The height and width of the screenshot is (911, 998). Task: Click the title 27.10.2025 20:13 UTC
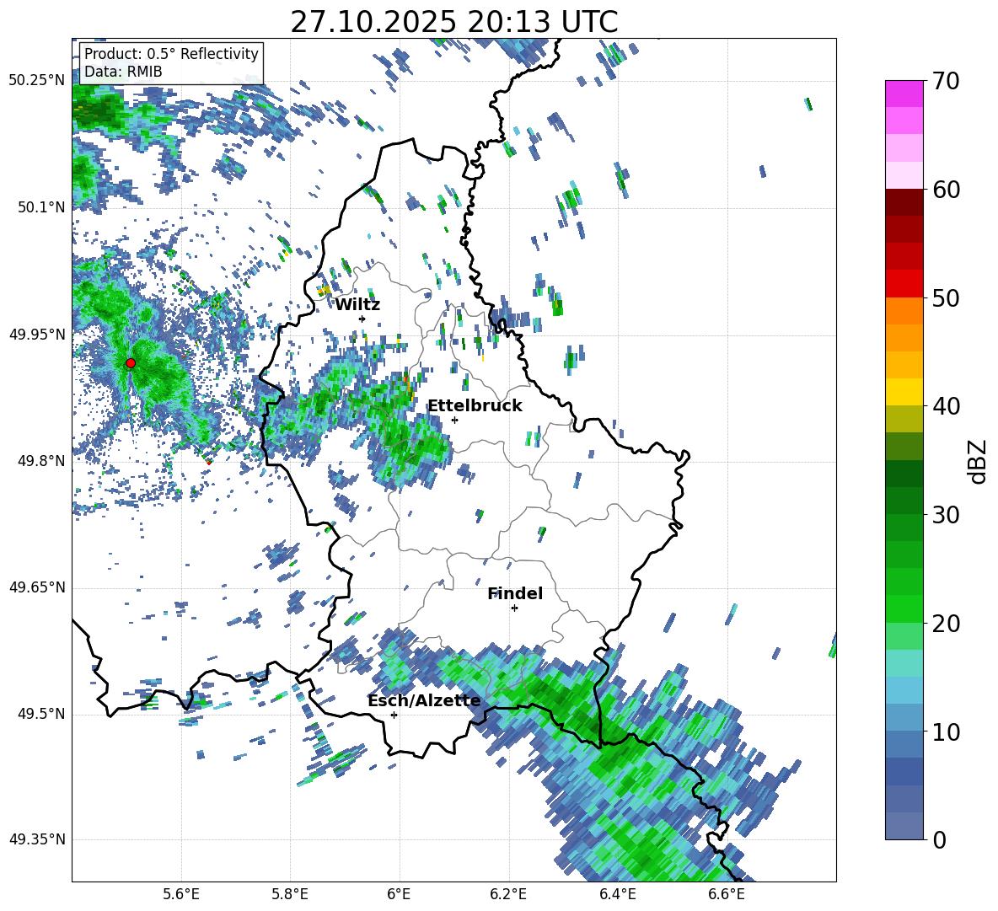pos(453,22)
